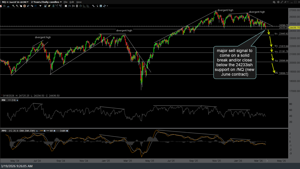Select the text annotation tool
This screenshot has width=300, height=169.
(x=101, y=6)
